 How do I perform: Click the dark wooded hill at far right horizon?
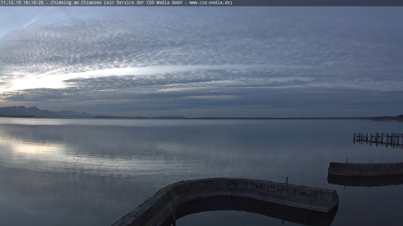[x=389, y=118]
